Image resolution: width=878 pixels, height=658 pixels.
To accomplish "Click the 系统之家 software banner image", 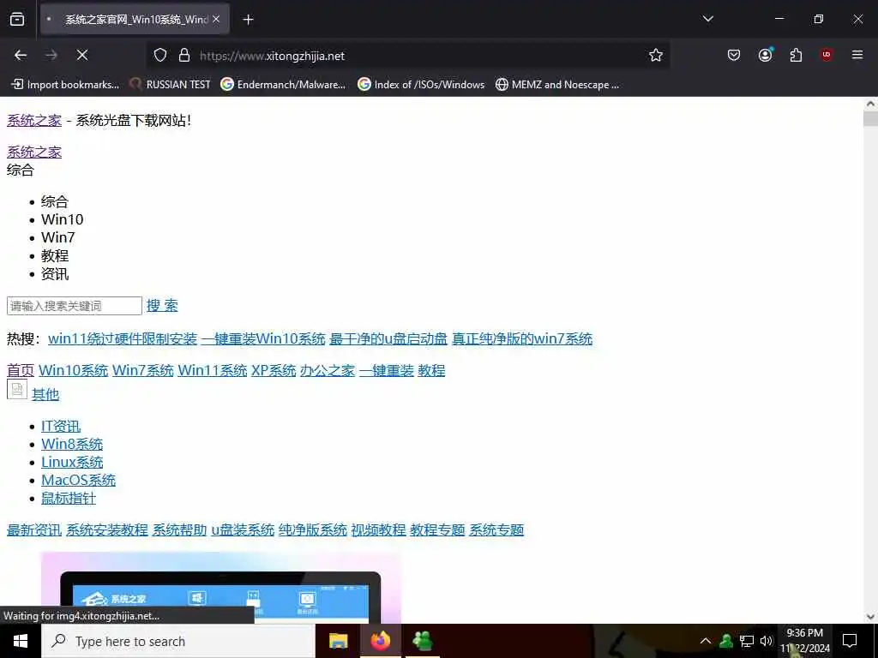I will pos(221,588).
